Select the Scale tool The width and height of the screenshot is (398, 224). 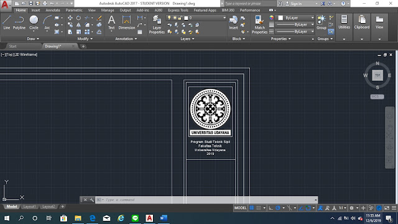pyautogui.click(x=78, y=32)
